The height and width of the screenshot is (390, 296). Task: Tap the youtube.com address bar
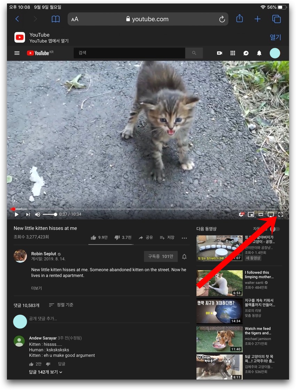[148, 19]
